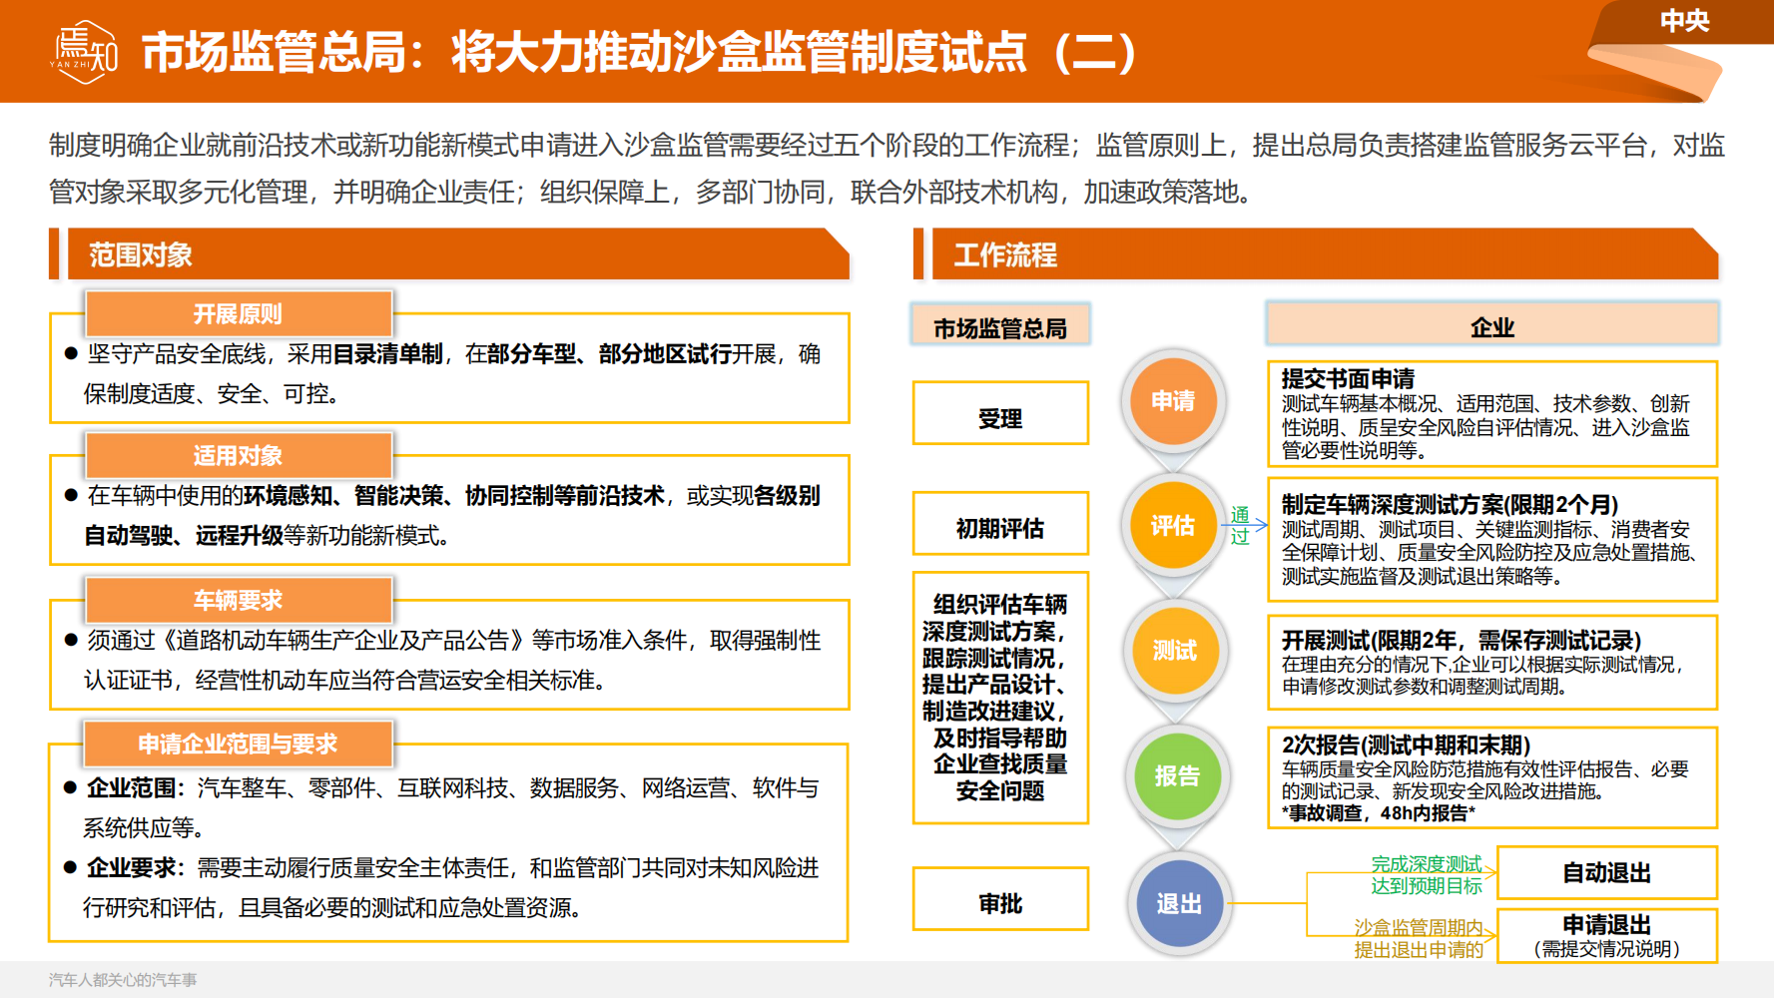This screenshot has width=1775, height=998.
Task: Click the orange 申请 circle
Action: point(1174,401)
